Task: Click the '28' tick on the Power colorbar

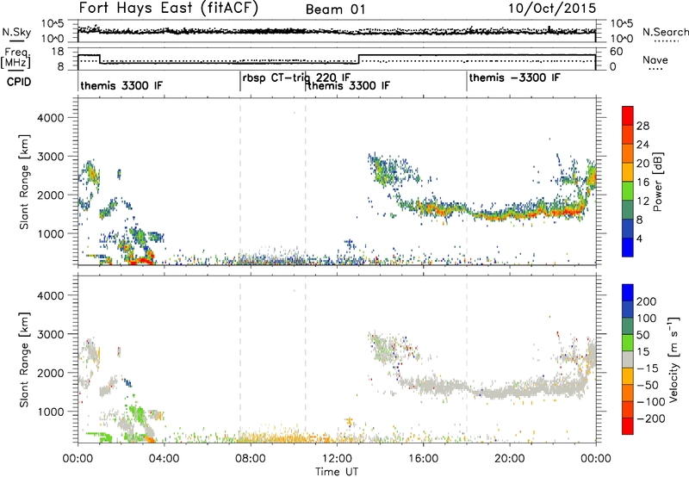Action: (x=642, y=126)
